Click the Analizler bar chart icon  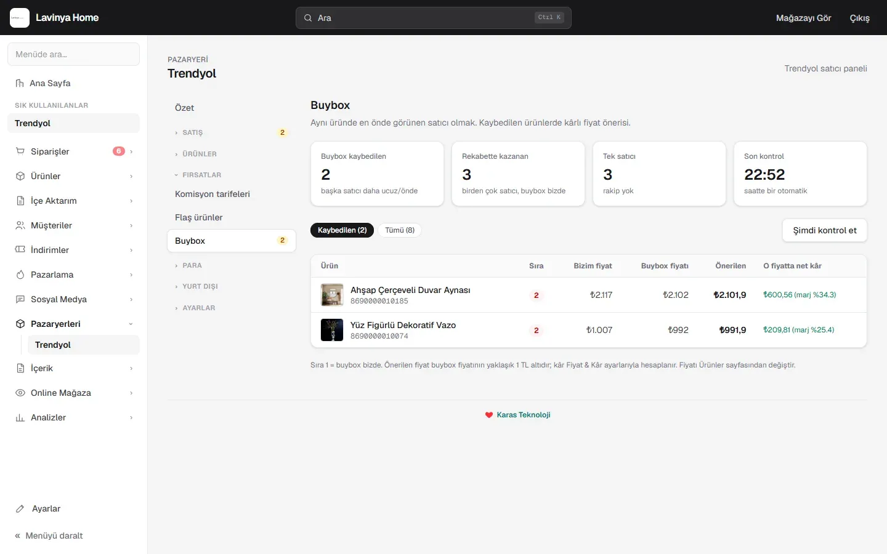(x=20, y=417)
